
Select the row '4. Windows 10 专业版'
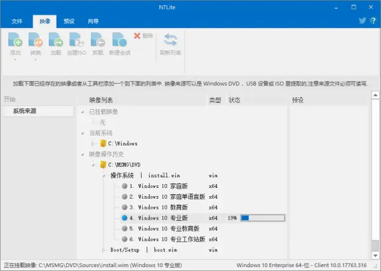coord(158,218)
